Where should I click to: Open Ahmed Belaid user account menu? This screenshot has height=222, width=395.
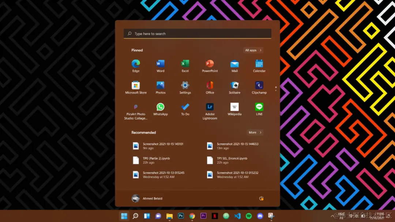[x=147, y=199]
